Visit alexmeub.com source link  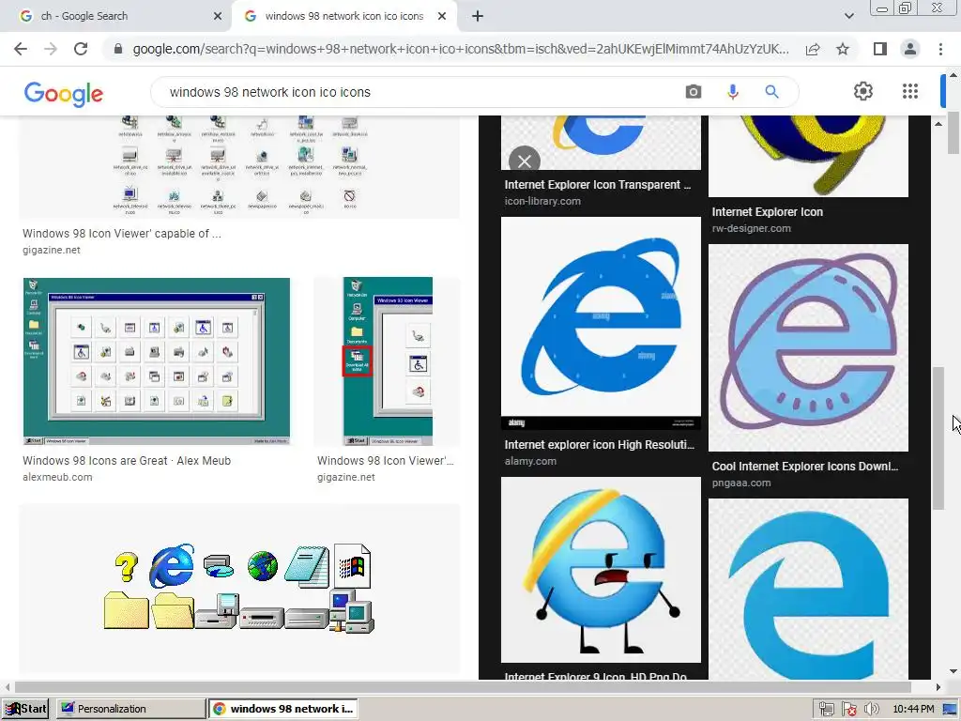[x=57, y=477]
